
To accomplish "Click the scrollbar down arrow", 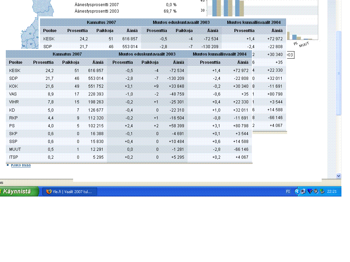I will [339, 176].
